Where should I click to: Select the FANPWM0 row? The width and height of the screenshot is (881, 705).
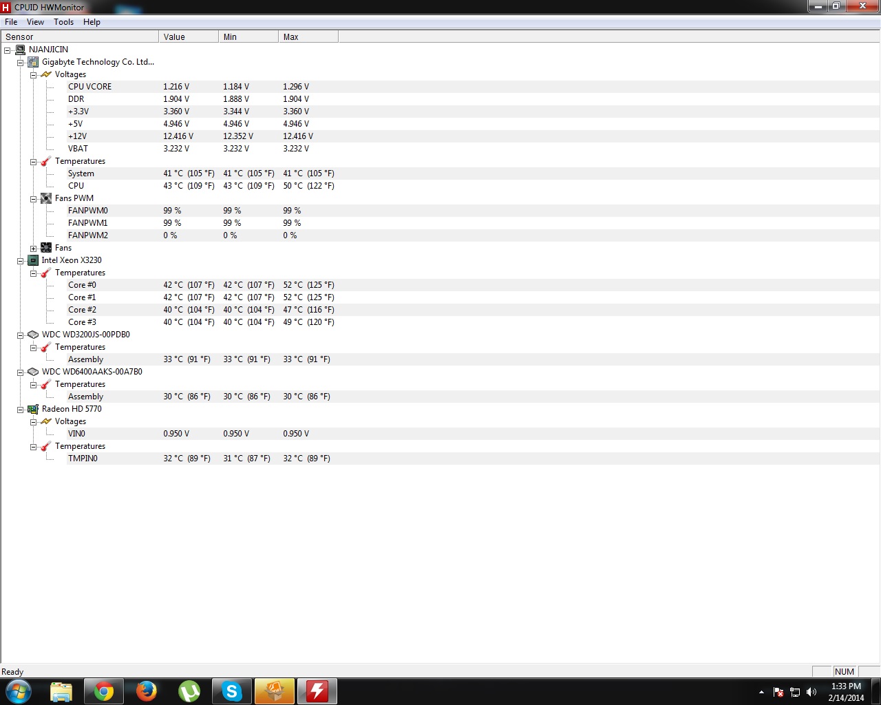pos(474,211)
